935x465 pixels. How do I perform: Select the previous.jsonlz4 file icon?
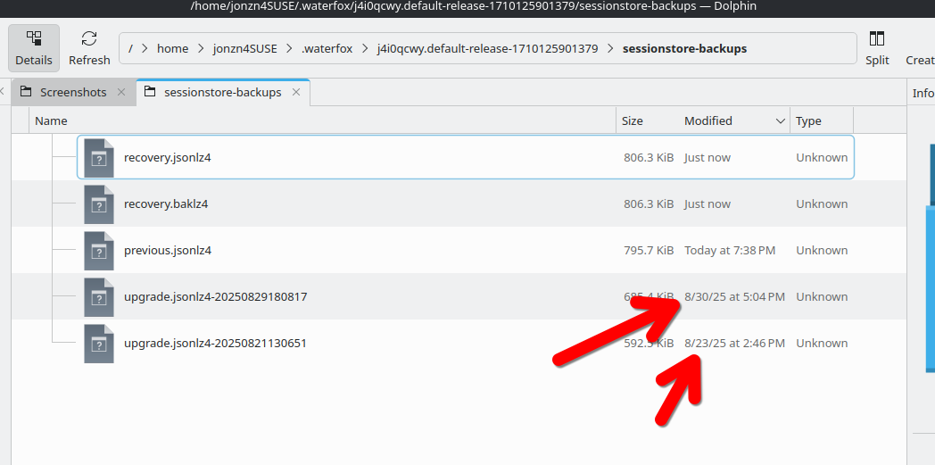[99, 251]
